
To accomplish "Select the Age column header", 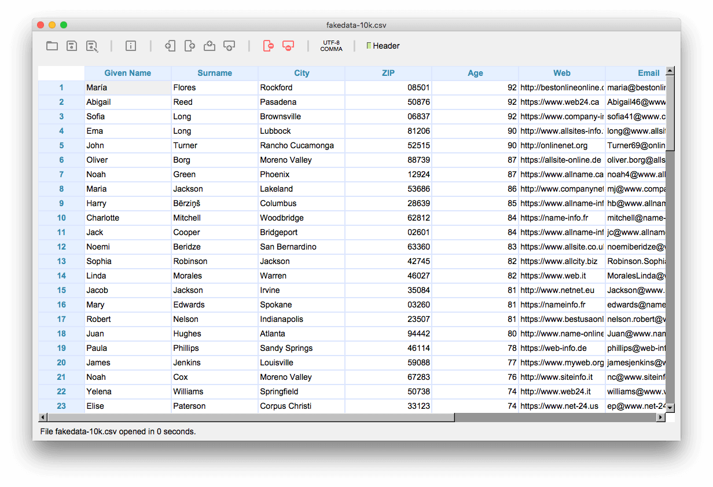I will tap(475, 73).
